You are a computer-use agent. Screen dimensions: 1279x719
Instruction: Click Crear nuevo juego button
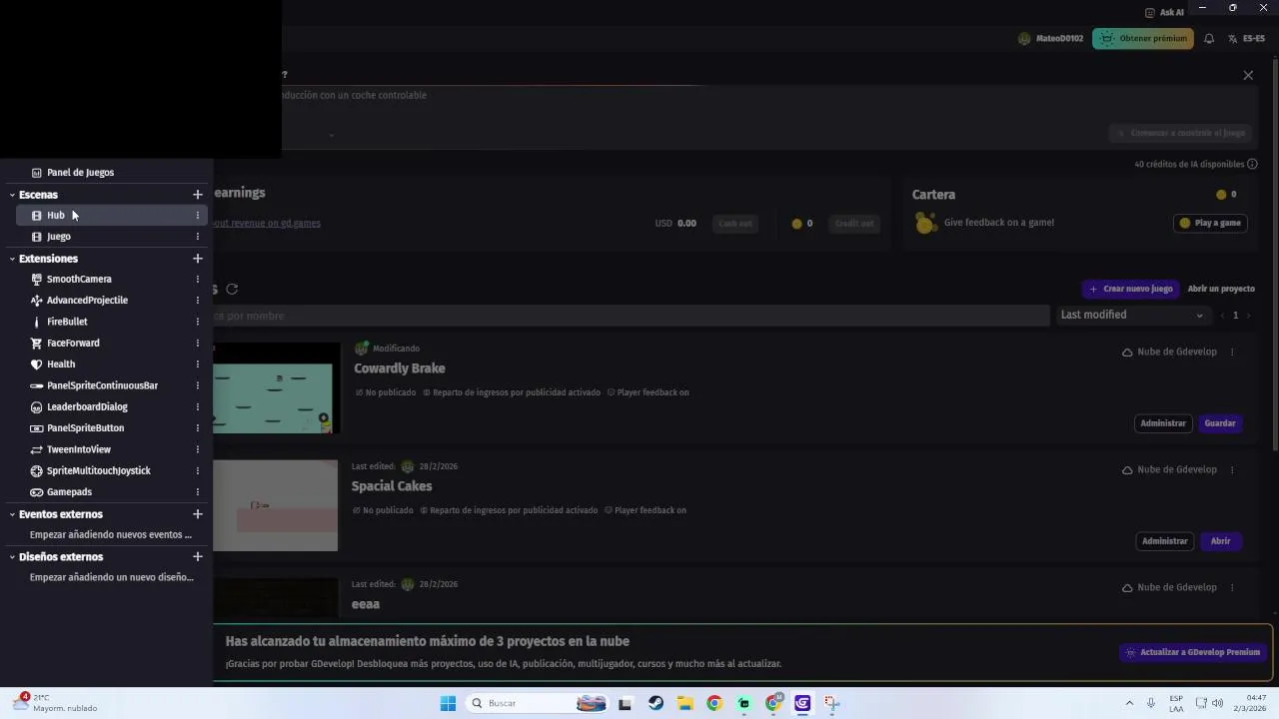pyautogui.click(x=1131, y=289)
